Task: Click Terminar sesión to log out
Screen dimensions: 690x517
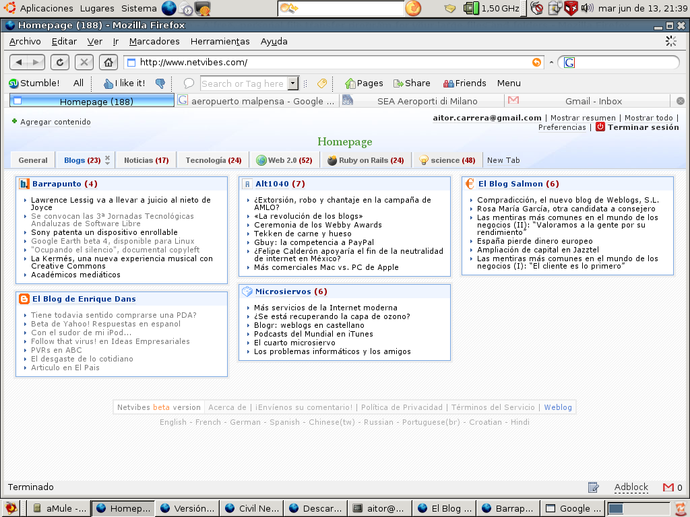Action: [643, 127]
